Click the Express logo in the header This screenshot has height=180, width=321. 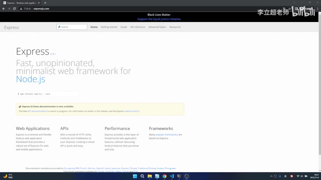click(12, 27)
